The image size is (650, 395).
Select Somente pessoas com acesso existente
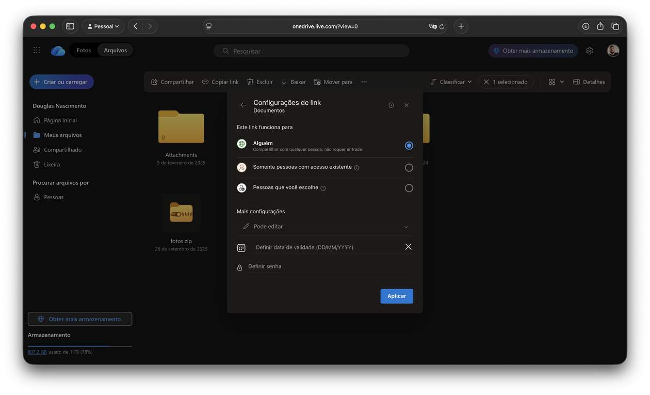[409, 167]
